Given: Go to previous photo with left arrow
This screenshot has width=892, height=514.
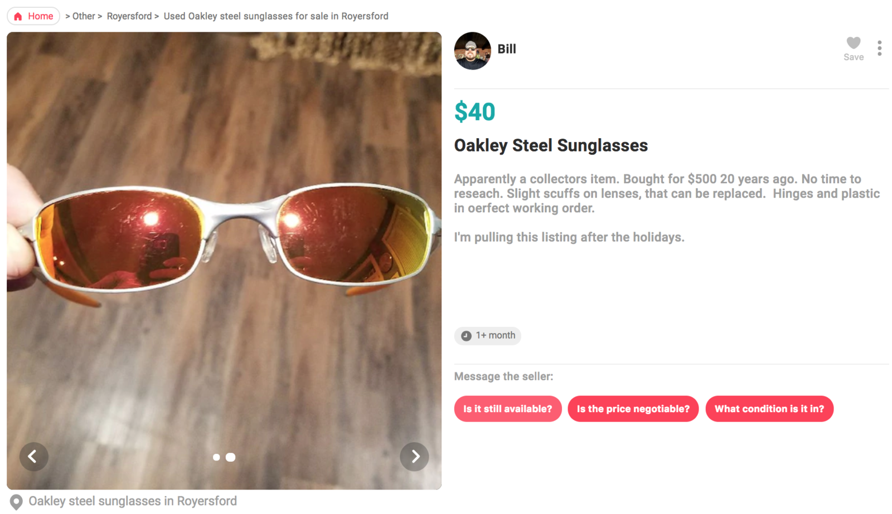Looking at the screenshot, I should pos(33,457).
